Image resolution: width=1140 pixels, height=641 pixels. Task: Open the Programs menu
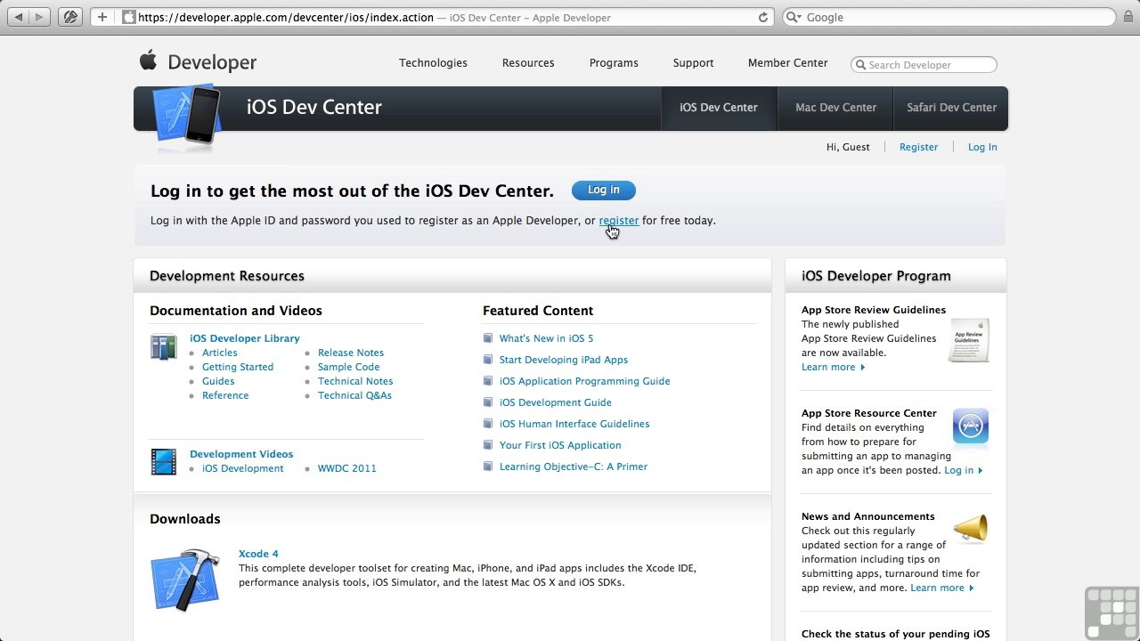614,63
